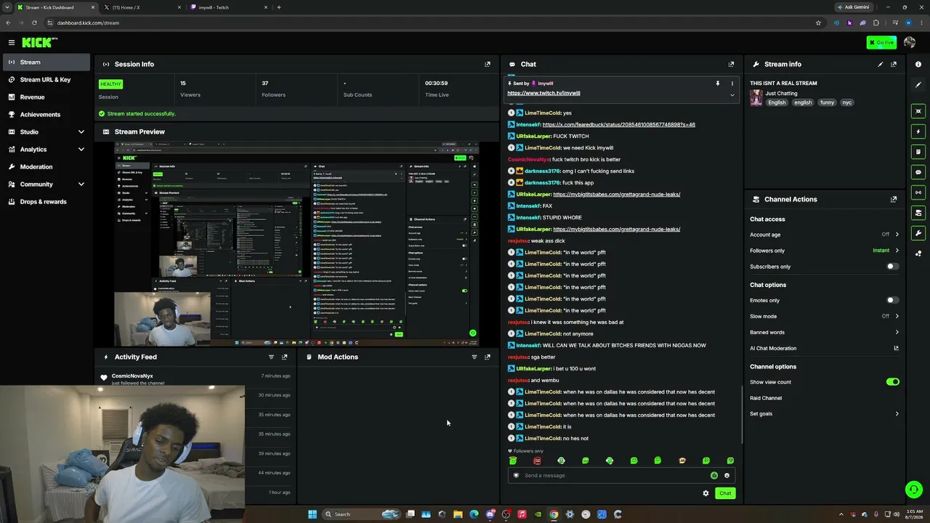The height and width of the screenshot is (523, 930).
Task: Open the Followers only Instant setting
Action: point(886,251)
